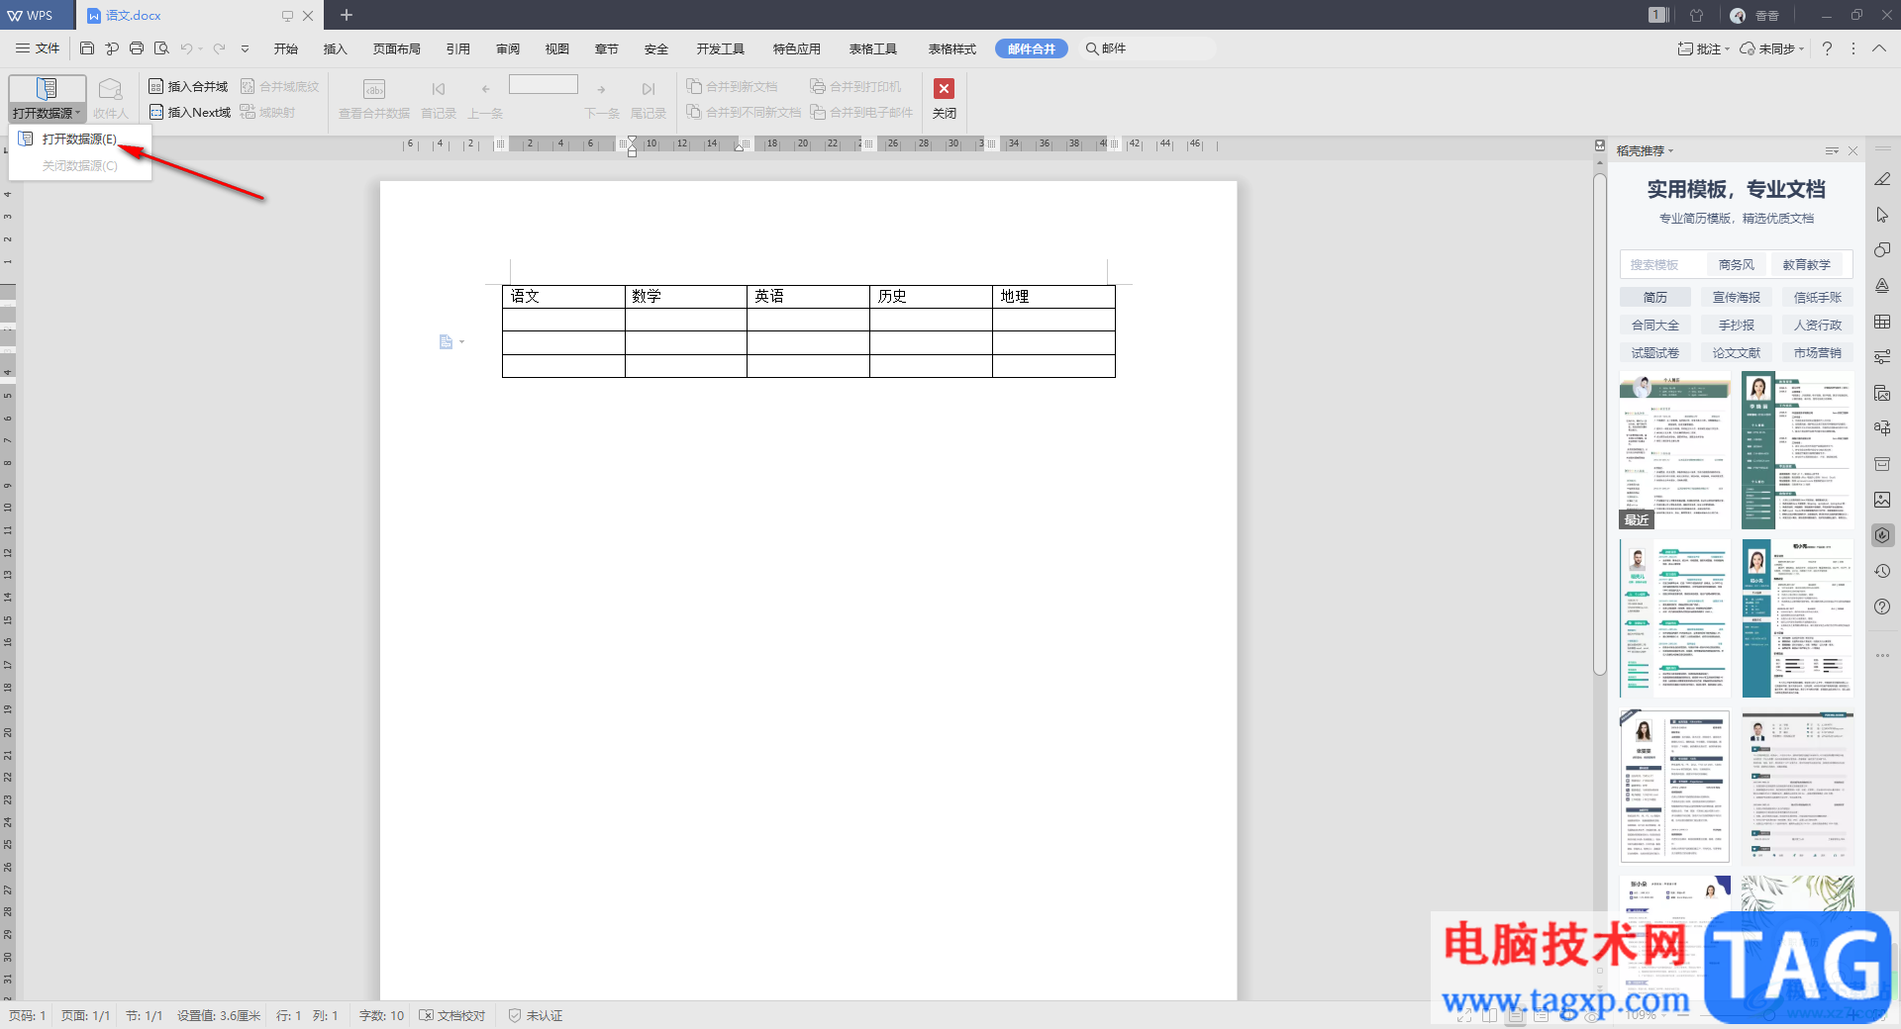Image resolution: width=1901 pixels, height=1029 pixels.
Task: Open the 文件 menu
Action: click(38, 48)
